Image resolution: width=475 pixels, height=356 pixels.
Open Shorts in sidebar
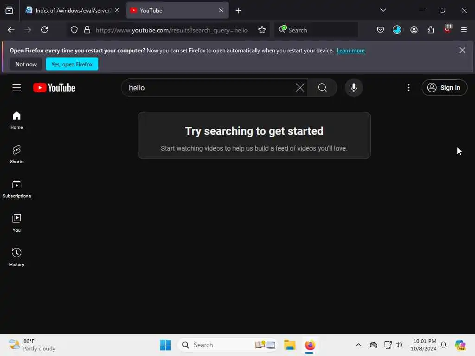[x=17, y=154]
